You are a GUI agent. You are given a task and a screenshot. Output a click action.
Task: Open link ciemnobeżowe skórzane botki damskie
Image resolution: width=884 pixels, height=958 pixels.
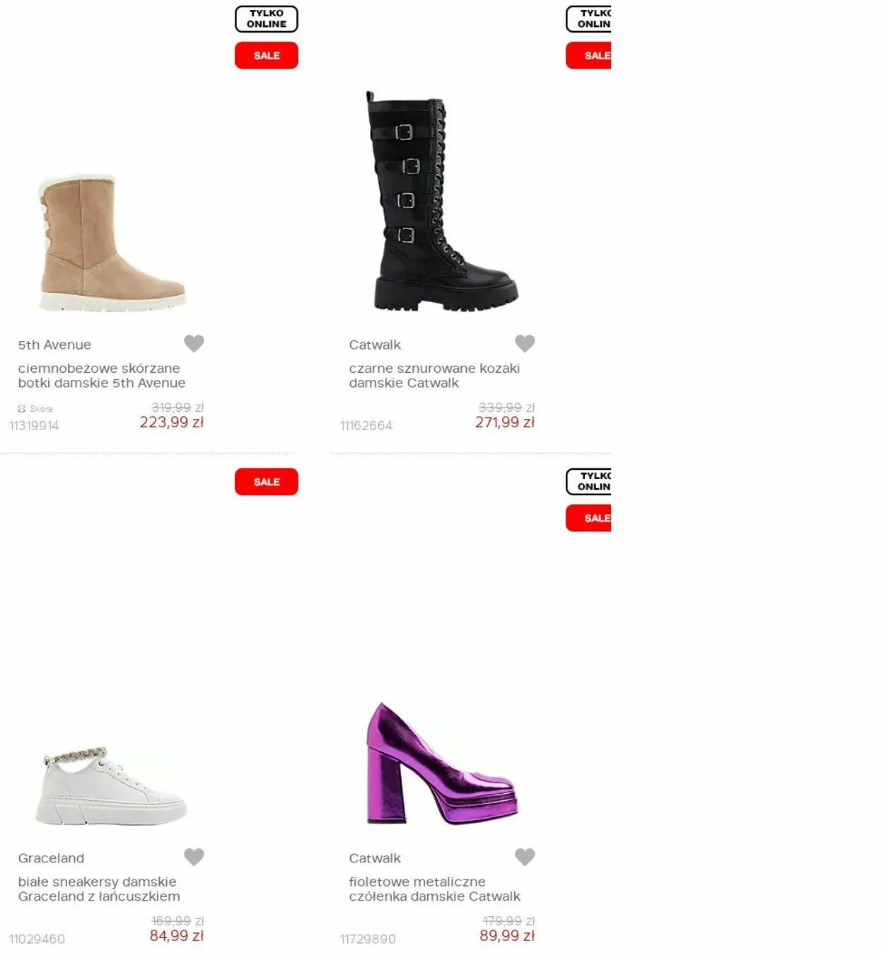[x=102, y=376]
